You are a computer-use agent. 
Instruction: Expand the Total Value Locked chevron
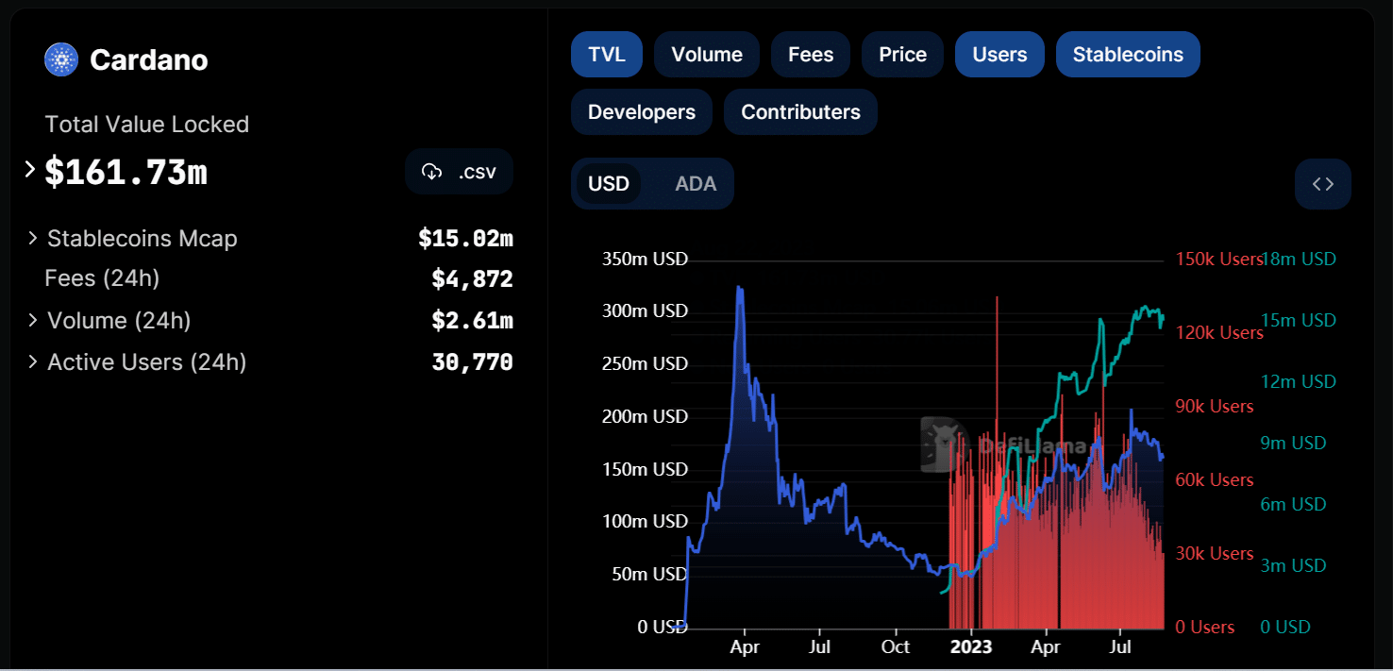[29, 170]
